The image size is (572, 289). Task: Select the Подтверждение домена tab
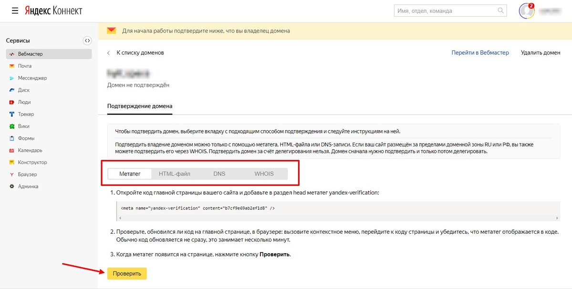(140, 106)
